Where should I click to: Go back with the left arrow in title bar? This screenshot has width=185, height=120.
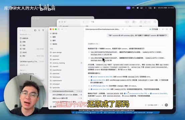click(62, 29)
